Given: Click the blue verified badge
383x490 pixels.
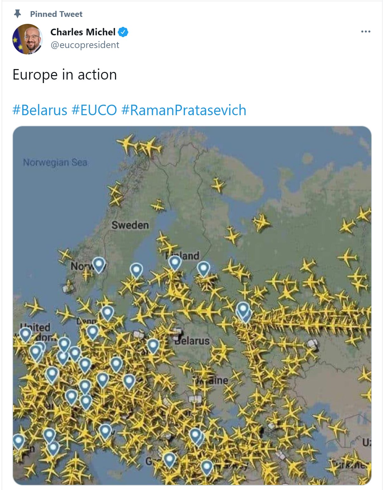Looking at the screenshot, I should click(x=123, y=32).
